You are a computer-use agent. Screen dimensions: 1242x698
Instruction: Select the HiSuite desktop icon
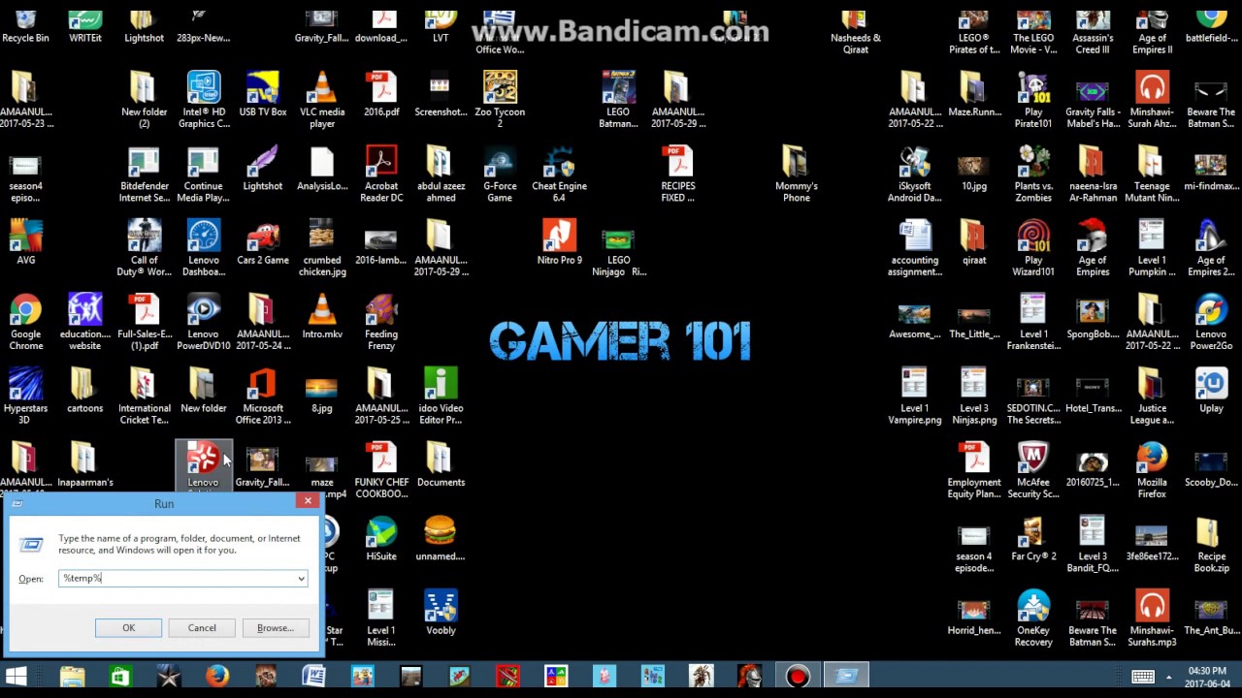(x=381, y=539)
